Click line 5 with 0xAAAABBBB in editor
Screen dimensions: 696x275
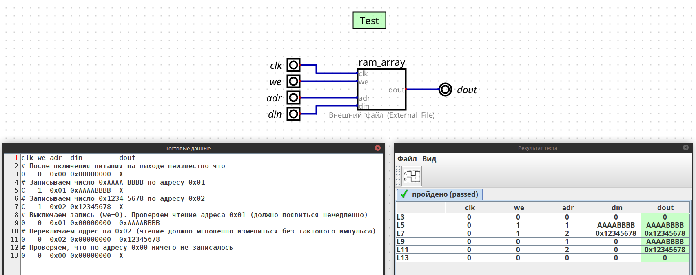click(72, 190)
